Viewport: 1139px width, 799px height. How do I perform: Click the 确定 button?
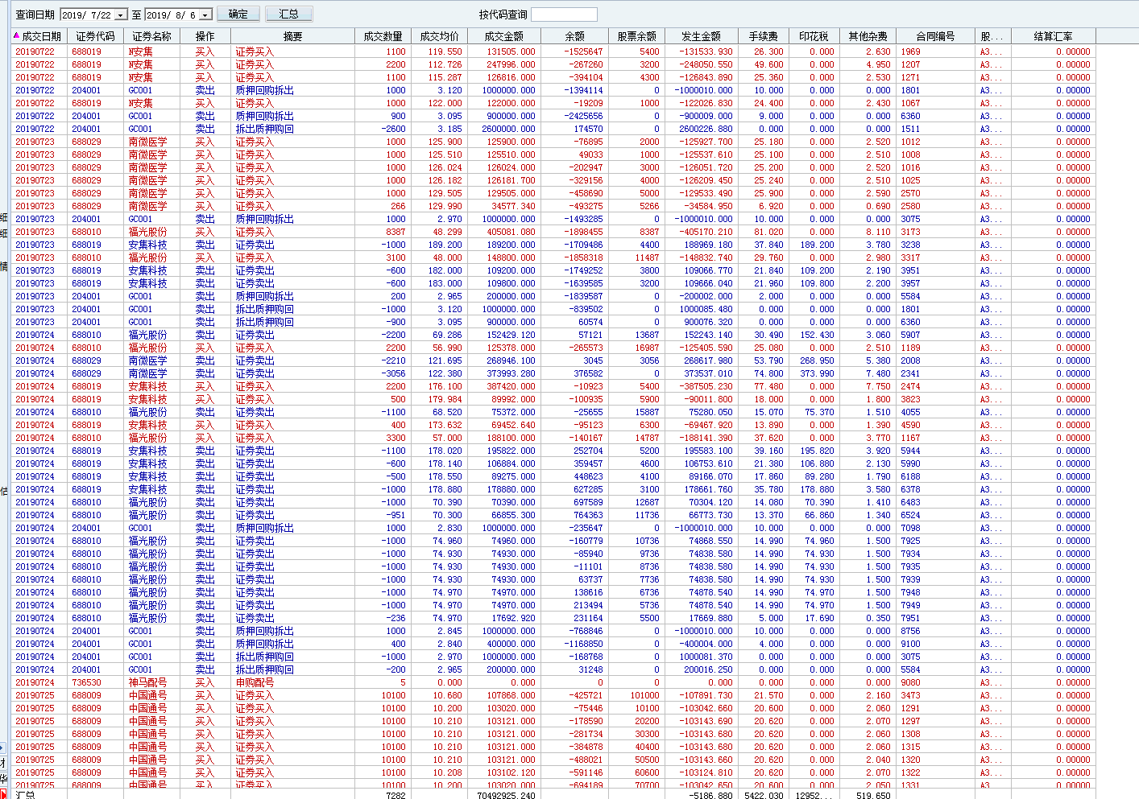[238, 14]
